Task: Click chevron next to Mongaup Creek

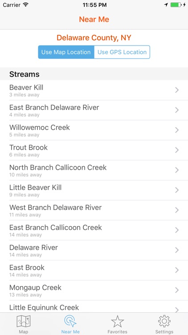Action: pos(177,290)
